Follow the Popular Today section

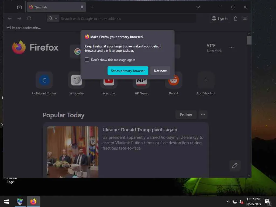pyautogui.click(x=186, y=115)
